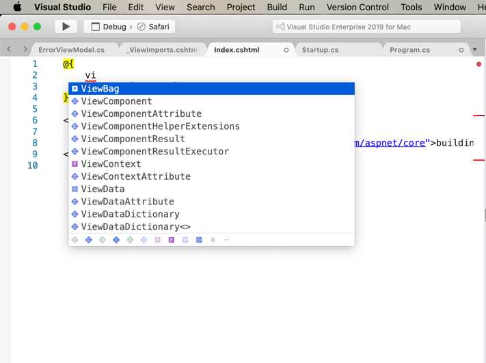Image resolution: width=486 pixels, height=363 pixels.
Task: Open the Safari run target selector
Action: [x=153, y=27]
